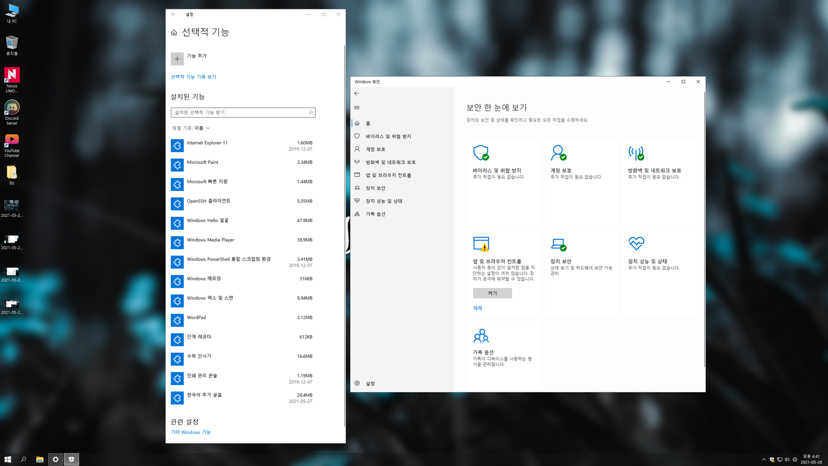828x466 pixels.
Task: Click 기능 추가 label
Action: (x=196, y=56)
